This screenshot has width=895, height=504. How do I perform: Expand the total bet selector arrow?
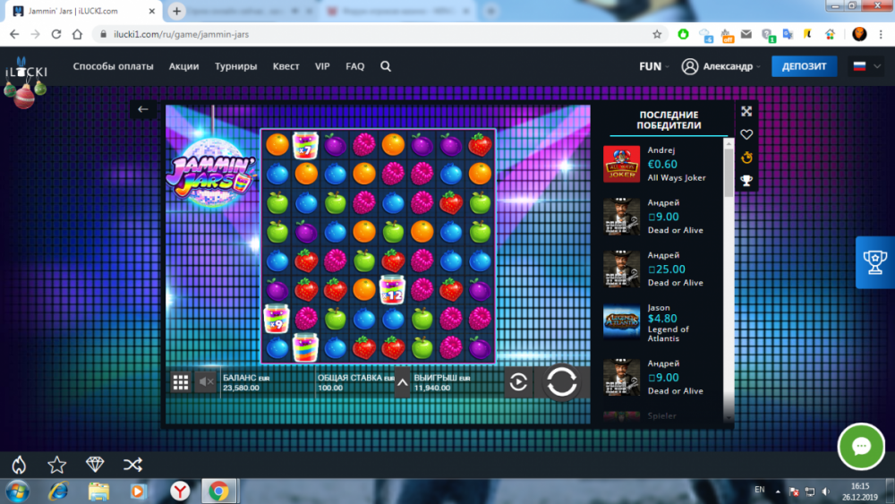click(402, 382)
